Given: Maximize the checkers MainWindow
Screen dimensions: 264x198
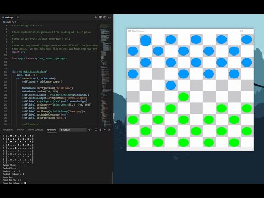Looking at the screenshot, I should point(241,31).
